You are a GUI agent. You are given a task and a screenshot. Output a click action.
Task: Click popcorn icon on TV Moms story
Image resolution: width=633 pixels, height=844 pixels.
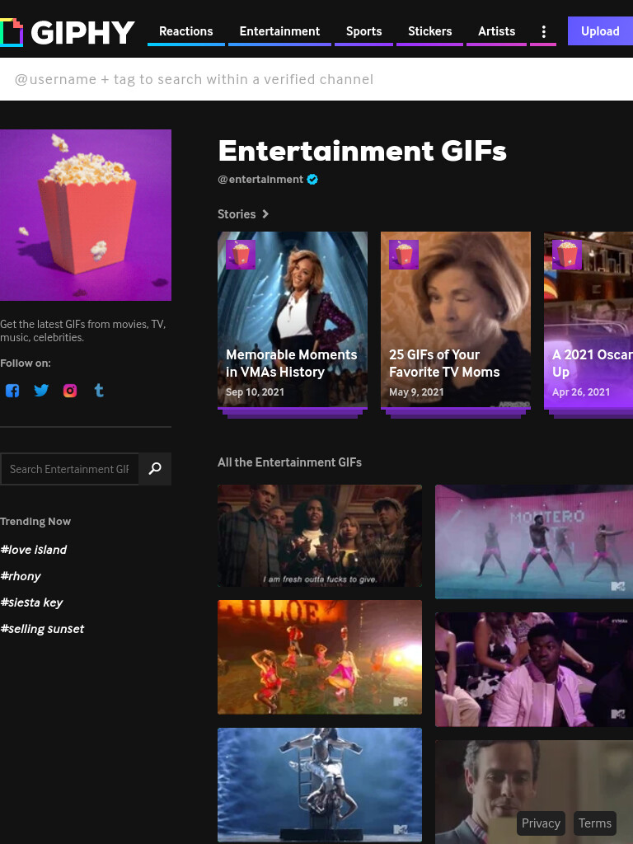coord(404,255)
